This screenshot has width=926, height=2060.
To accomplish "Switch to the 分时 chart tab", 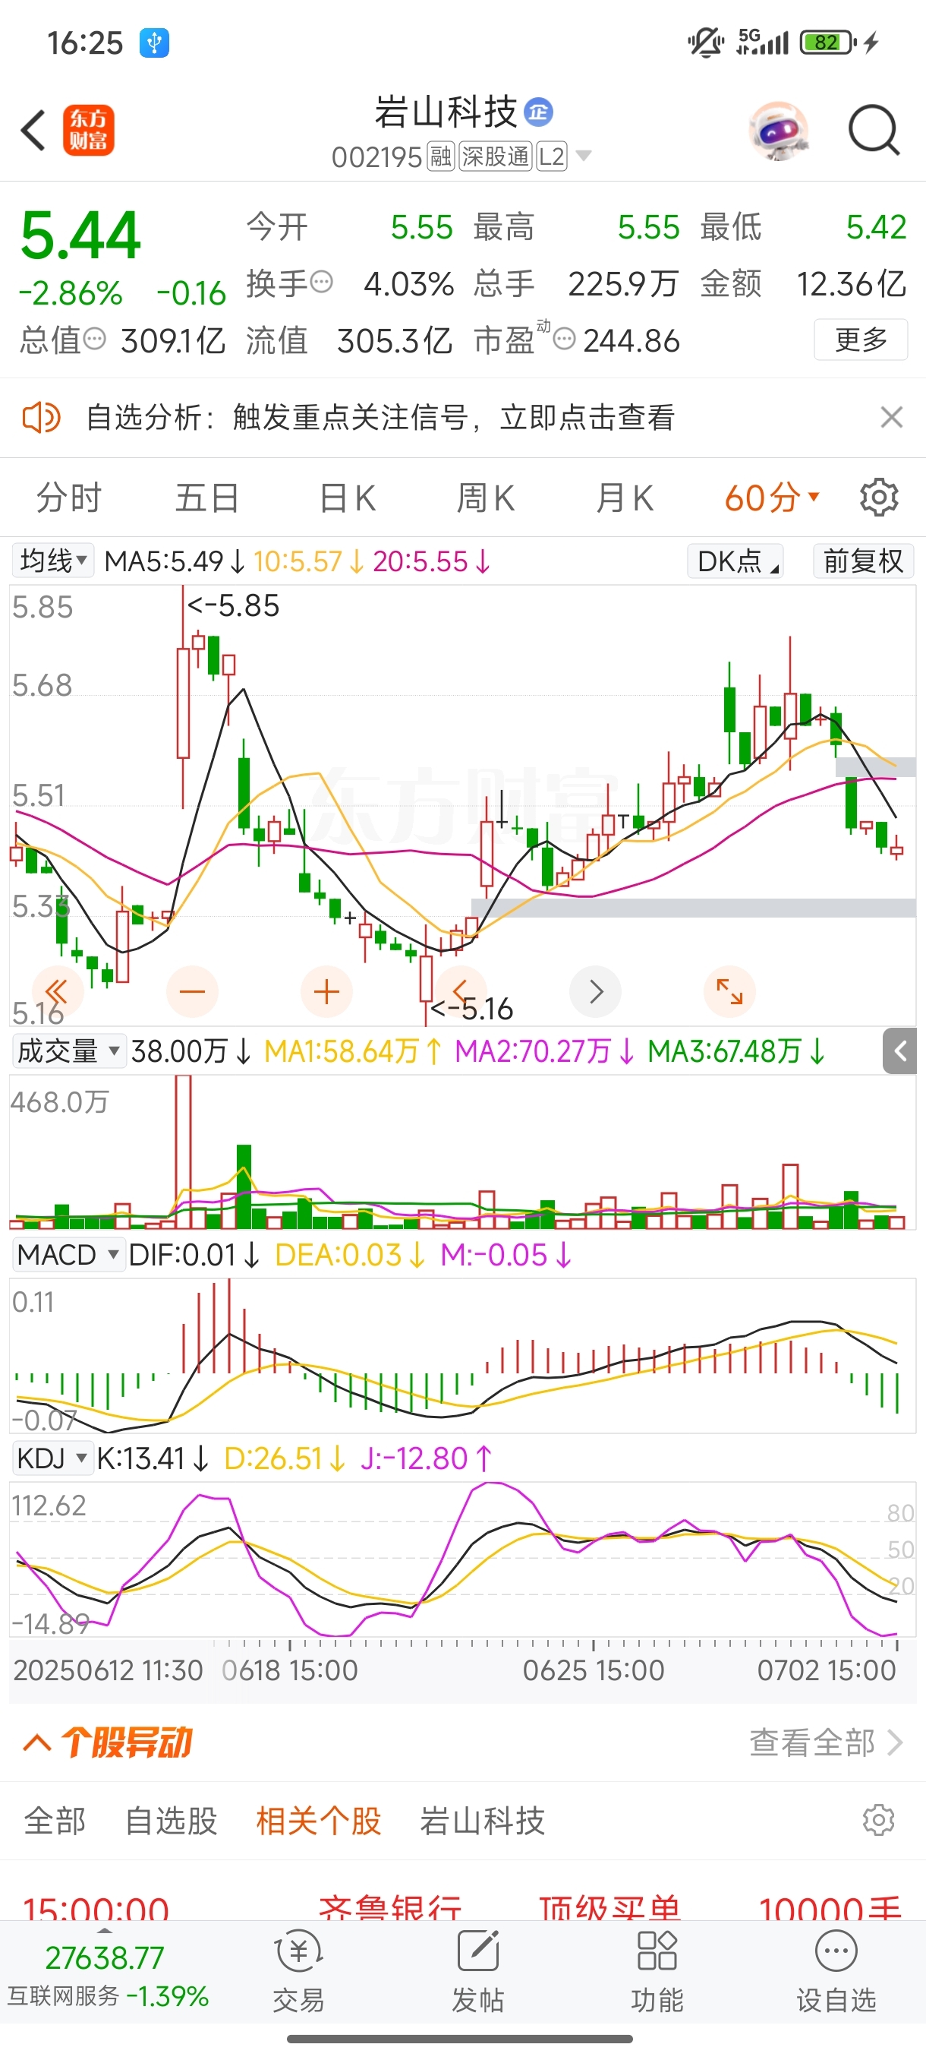I will tap(69, 498).
